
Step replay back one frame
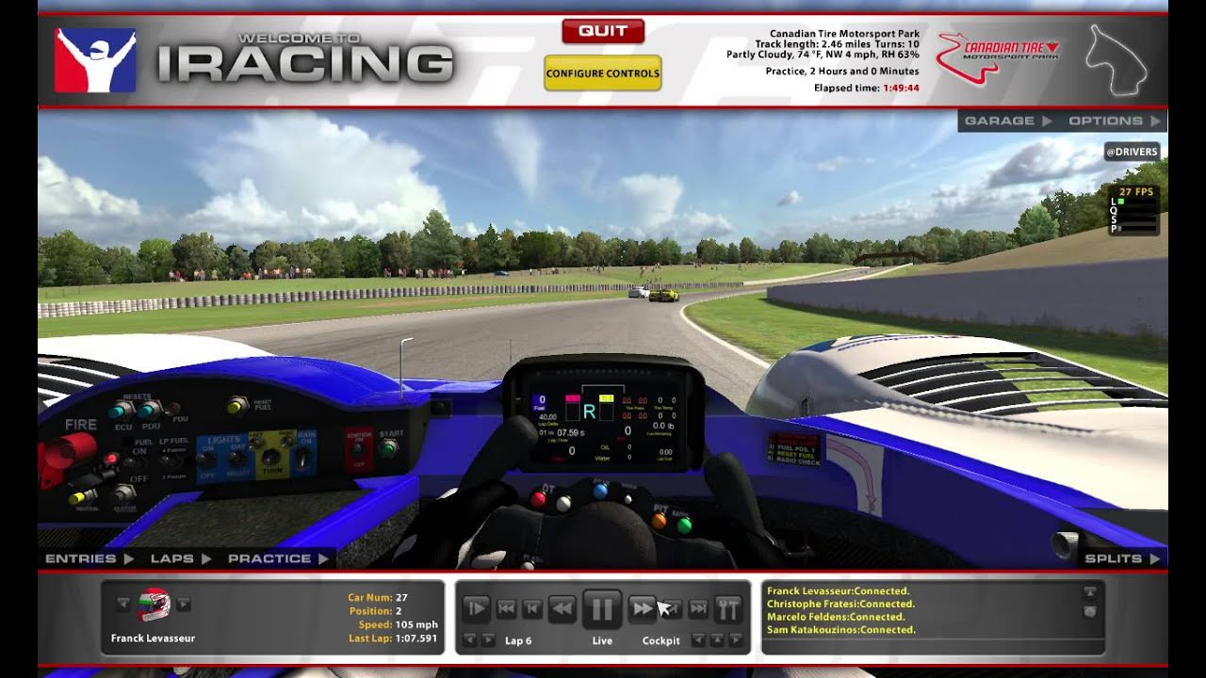(x=532, y=609)
